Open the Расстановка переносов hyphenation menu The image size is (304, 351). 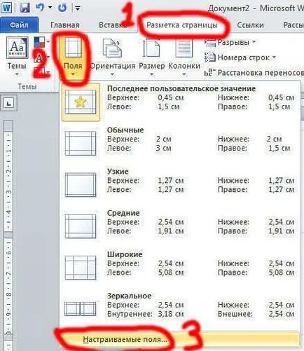[x=254, y=73]
